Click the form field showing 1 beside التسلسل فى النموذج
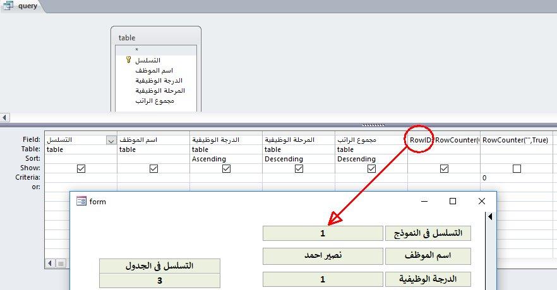557x290 pixels. (323, 233)
